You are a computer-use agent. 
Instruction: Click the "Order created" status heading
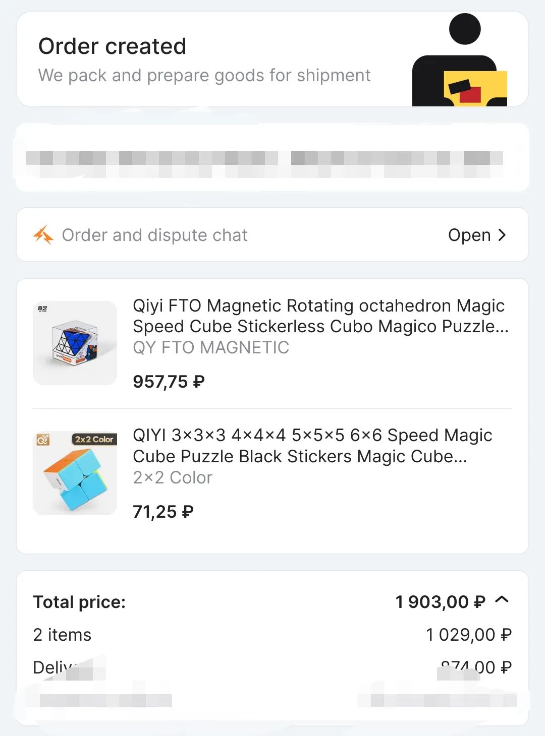pyautogui.click(x=113, y=46)
